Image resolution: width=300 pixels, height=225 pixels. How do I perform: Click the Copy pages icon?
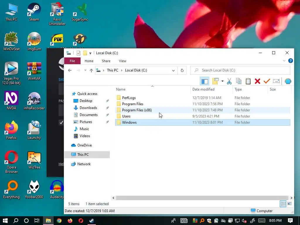coord(238,81)
